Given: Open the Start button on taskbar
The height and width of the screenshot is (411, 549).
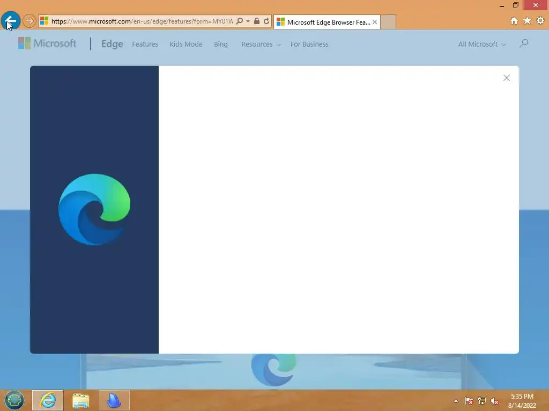Looking at the screenshot, I should click(x=14, y=400).
